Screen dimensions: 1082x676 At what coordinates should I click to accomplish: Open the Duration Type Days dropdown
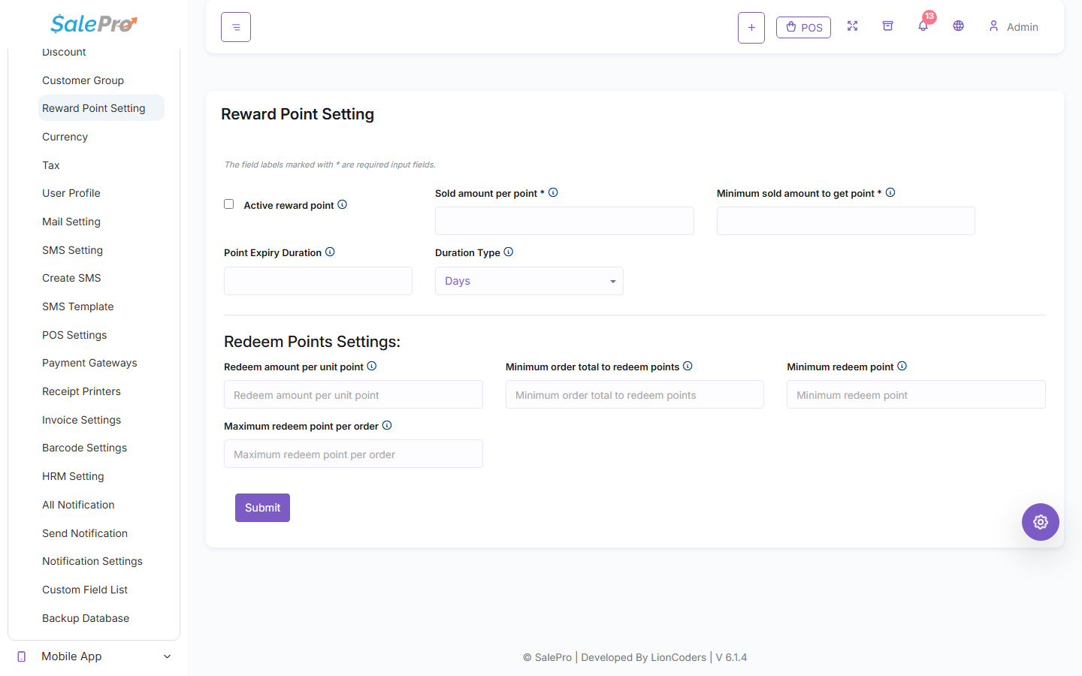click(x=529, y=281)
